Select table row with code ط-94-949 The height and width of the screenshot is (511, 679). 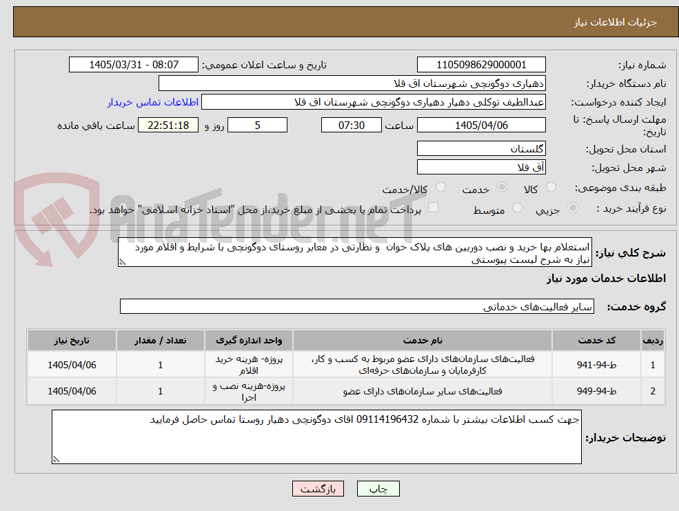click(x=345, y=391)
